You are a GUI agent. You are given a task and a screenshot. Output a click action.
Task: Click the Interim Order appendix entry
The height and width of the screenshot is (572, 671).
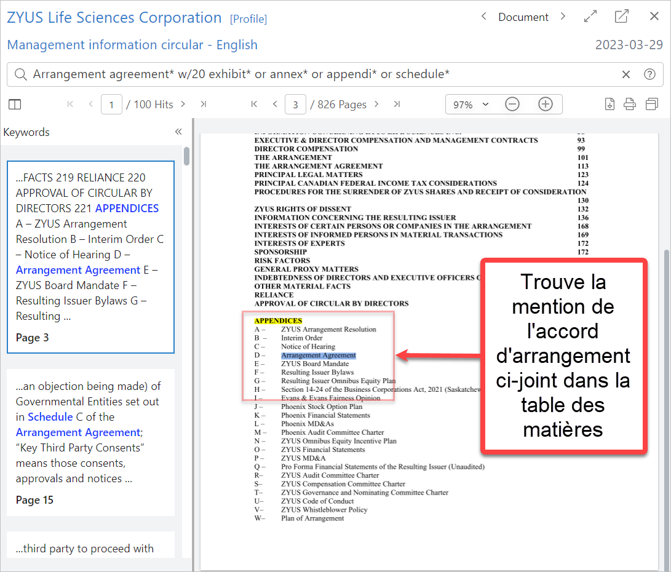pyautogui.click(x=302, y=338)
